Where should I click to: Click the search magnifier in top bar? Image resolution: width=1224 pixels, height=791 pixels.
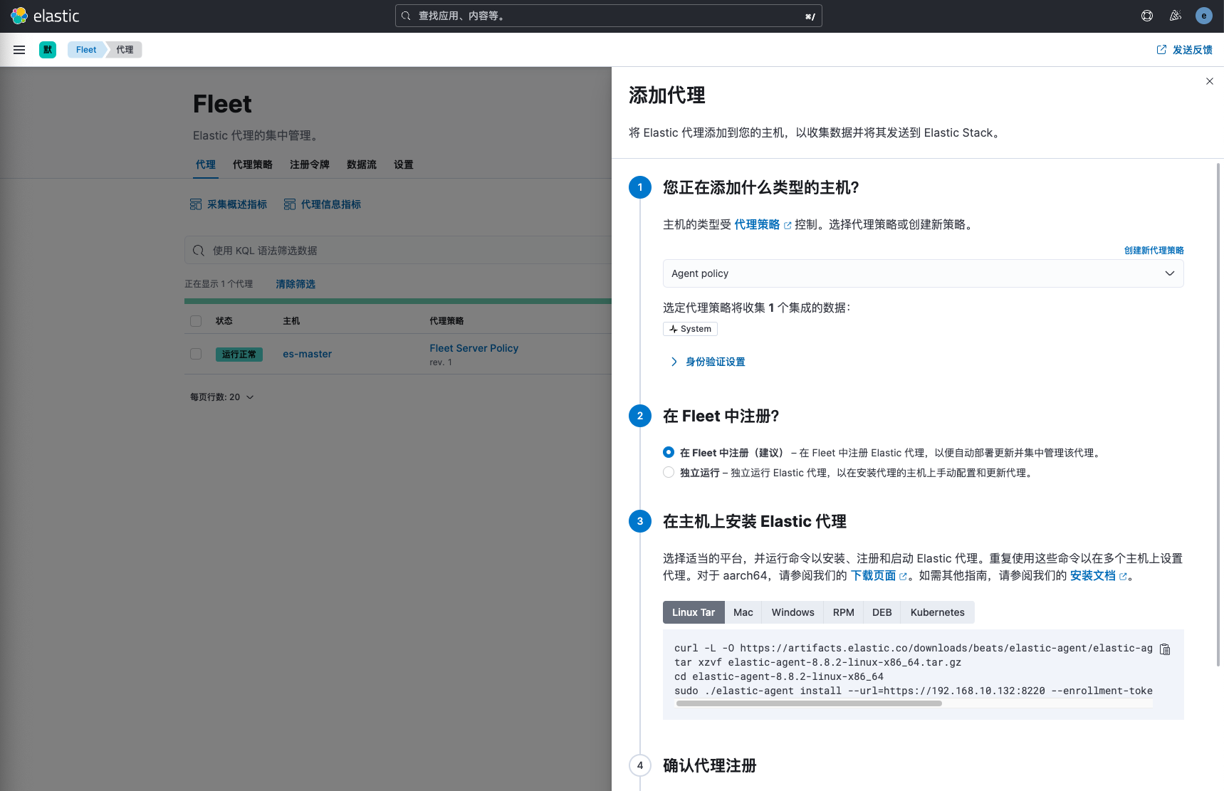click(406, 16)
